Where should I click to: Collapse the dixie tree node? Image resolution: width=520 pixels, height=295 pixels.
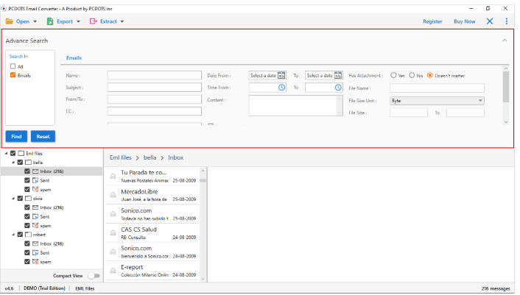(x=13, y=199)
